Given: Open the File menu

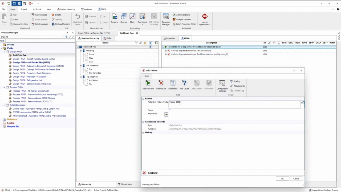Looking at the screenshot, I should pos(3,9).
